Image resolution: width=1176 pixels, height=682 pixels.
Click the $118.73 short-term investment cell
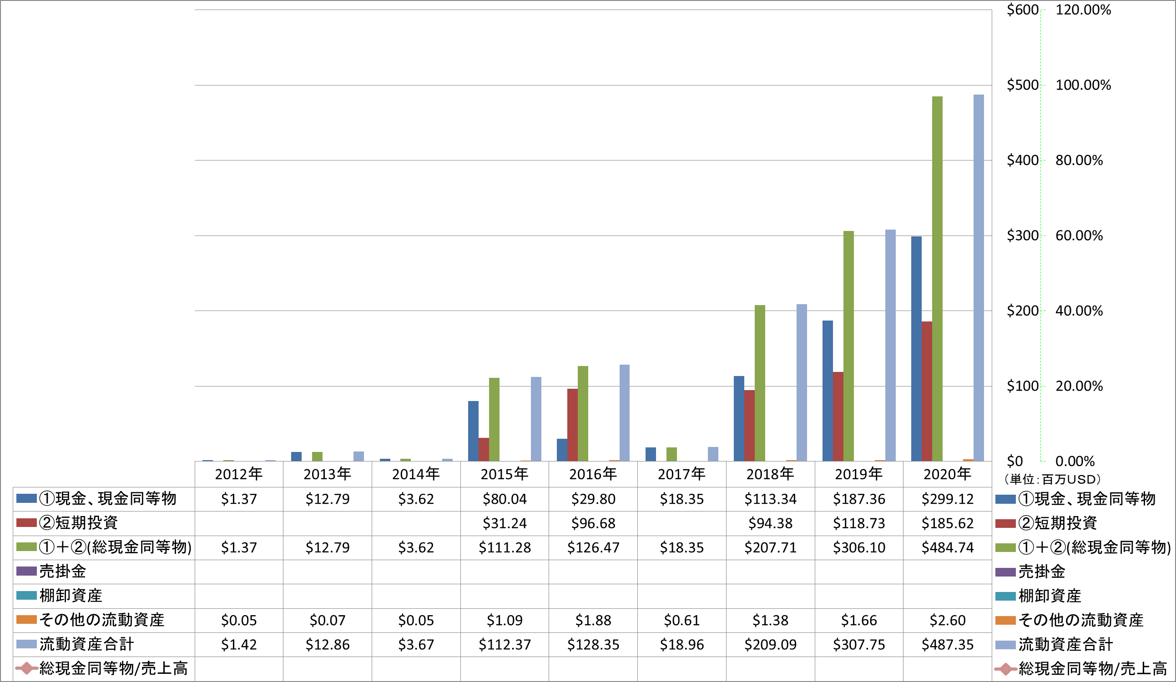(859, 523)
